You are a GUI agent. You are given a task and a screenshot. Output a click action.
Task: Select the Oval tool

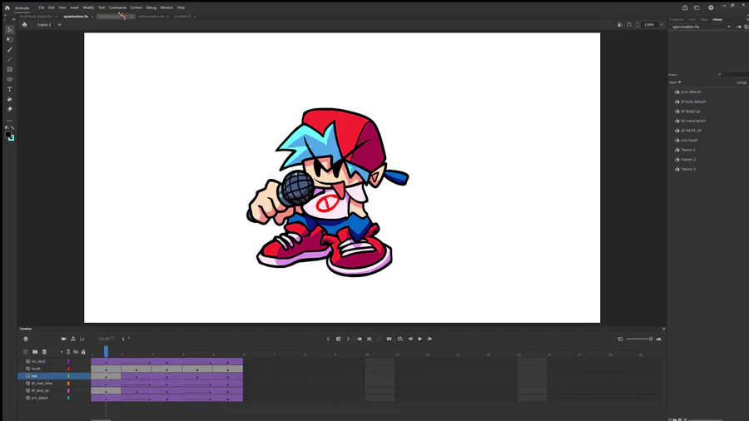9,79
